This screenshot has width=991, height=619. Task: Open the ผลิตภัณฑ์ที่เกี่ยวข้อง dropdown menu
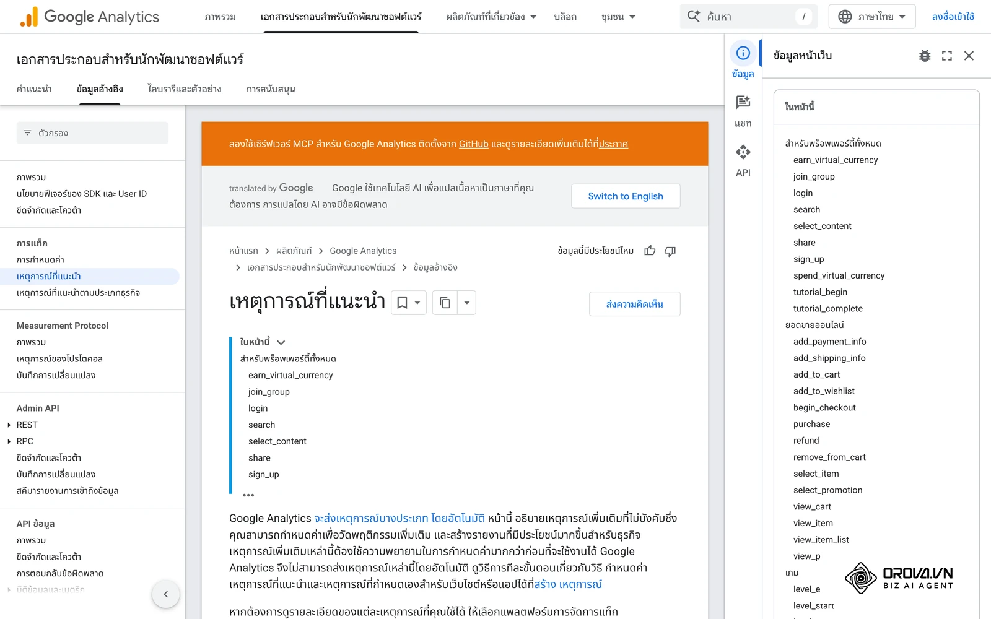(x=491, y=17)
